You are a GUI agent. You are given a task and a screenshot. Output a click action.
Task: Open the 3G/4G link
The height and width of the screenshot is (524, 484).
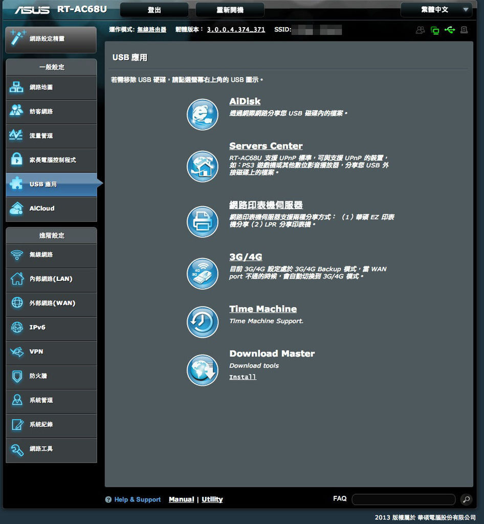tap(246, 257)
